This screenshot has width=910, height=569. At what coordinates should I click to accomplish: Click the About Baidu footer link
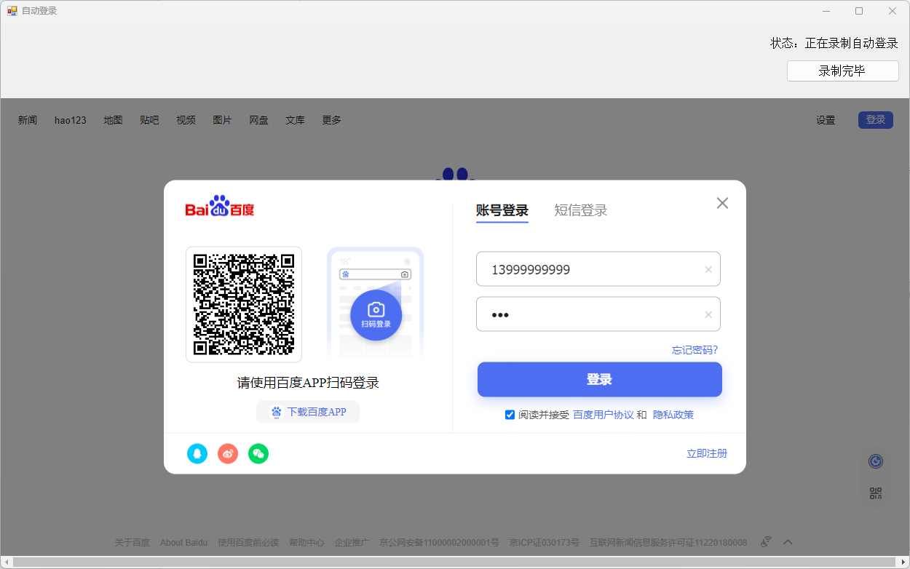click(183, 542)
